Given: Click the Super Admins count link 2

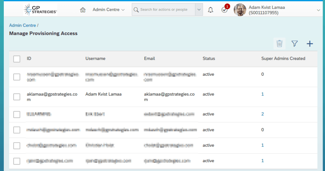Looking at the screenshot, I should click(262, 114).
